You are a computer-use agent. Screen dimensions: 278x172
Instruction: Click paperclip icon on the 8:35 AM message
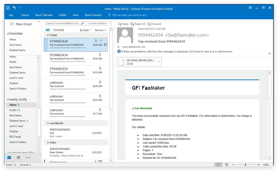tap(100, 54)
